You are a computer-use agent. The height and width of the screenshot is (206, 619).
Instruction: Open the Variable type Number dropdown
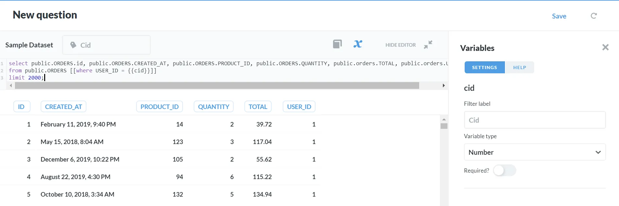click(x=535, y=152)
